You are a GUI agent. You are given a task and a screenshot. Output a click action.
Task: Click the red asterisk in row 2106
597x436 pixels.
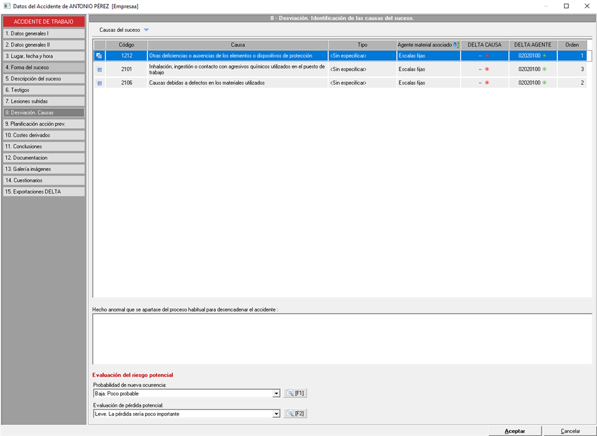487,83
